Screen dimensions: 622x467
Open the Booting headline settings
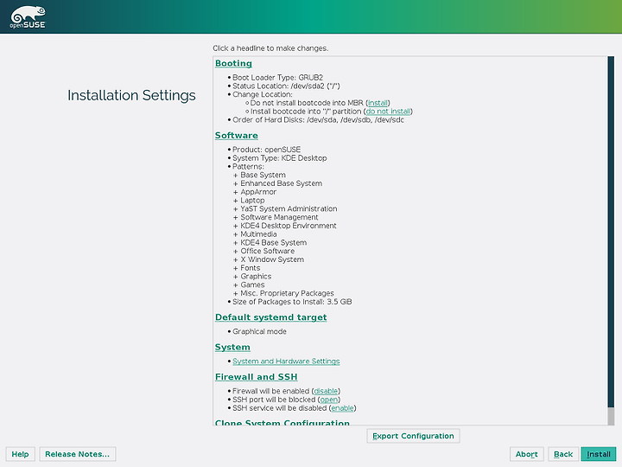point(233,63)
